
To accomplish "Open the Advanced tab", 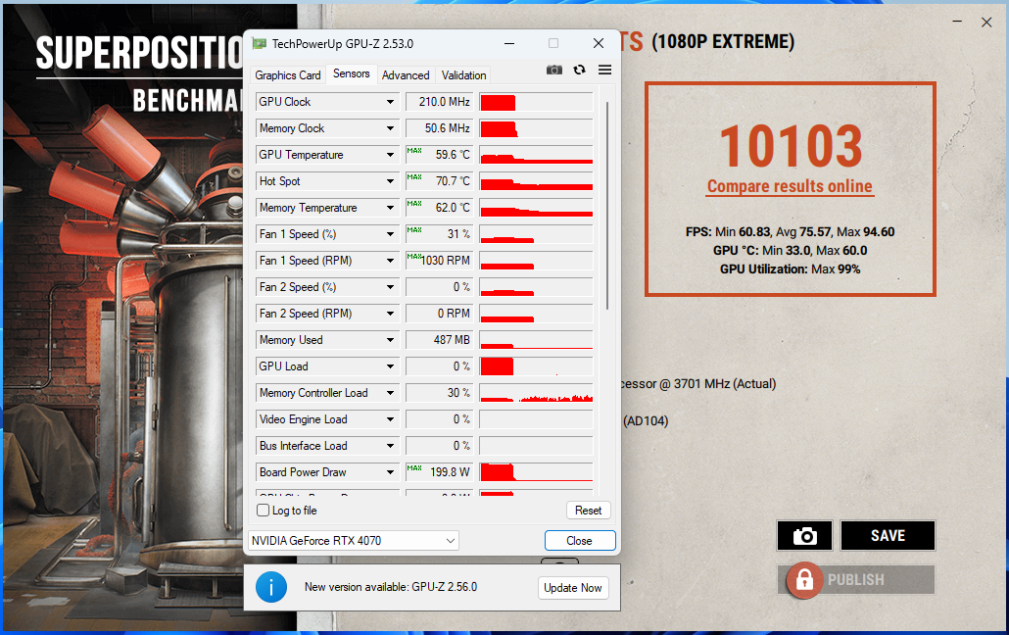I will coord(406,75).
